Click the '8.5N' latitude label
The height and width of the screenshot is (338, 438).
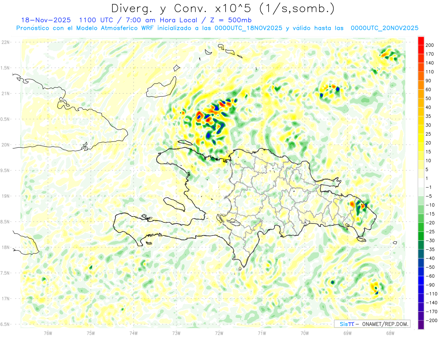tap(5, 222)
